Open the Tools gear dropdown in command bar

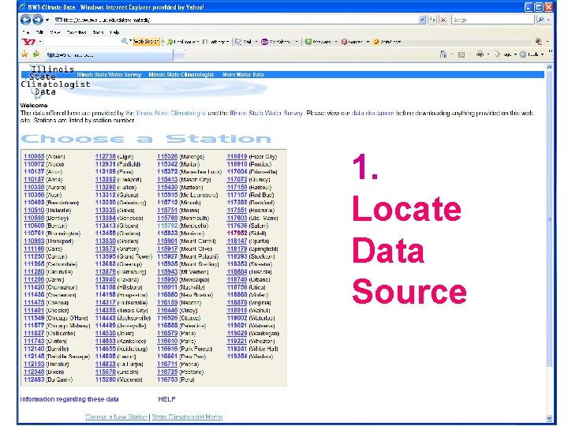[531, 54]
